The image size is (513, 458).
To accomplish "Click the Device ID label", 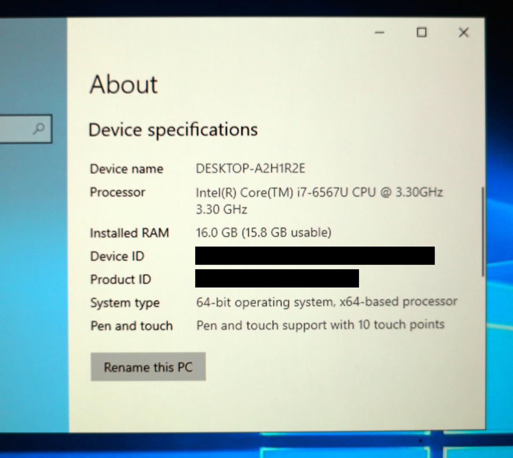I will coord(117,256).
